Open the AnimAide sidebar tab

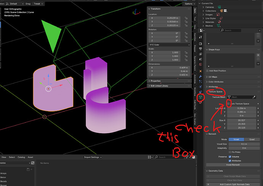click(195, 79)
